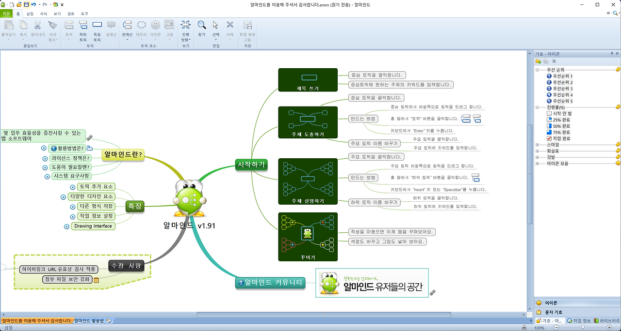Click the 문자 기호 panel section button
Viewport: 621px width, 331px height.
click(x=577, y=312)
